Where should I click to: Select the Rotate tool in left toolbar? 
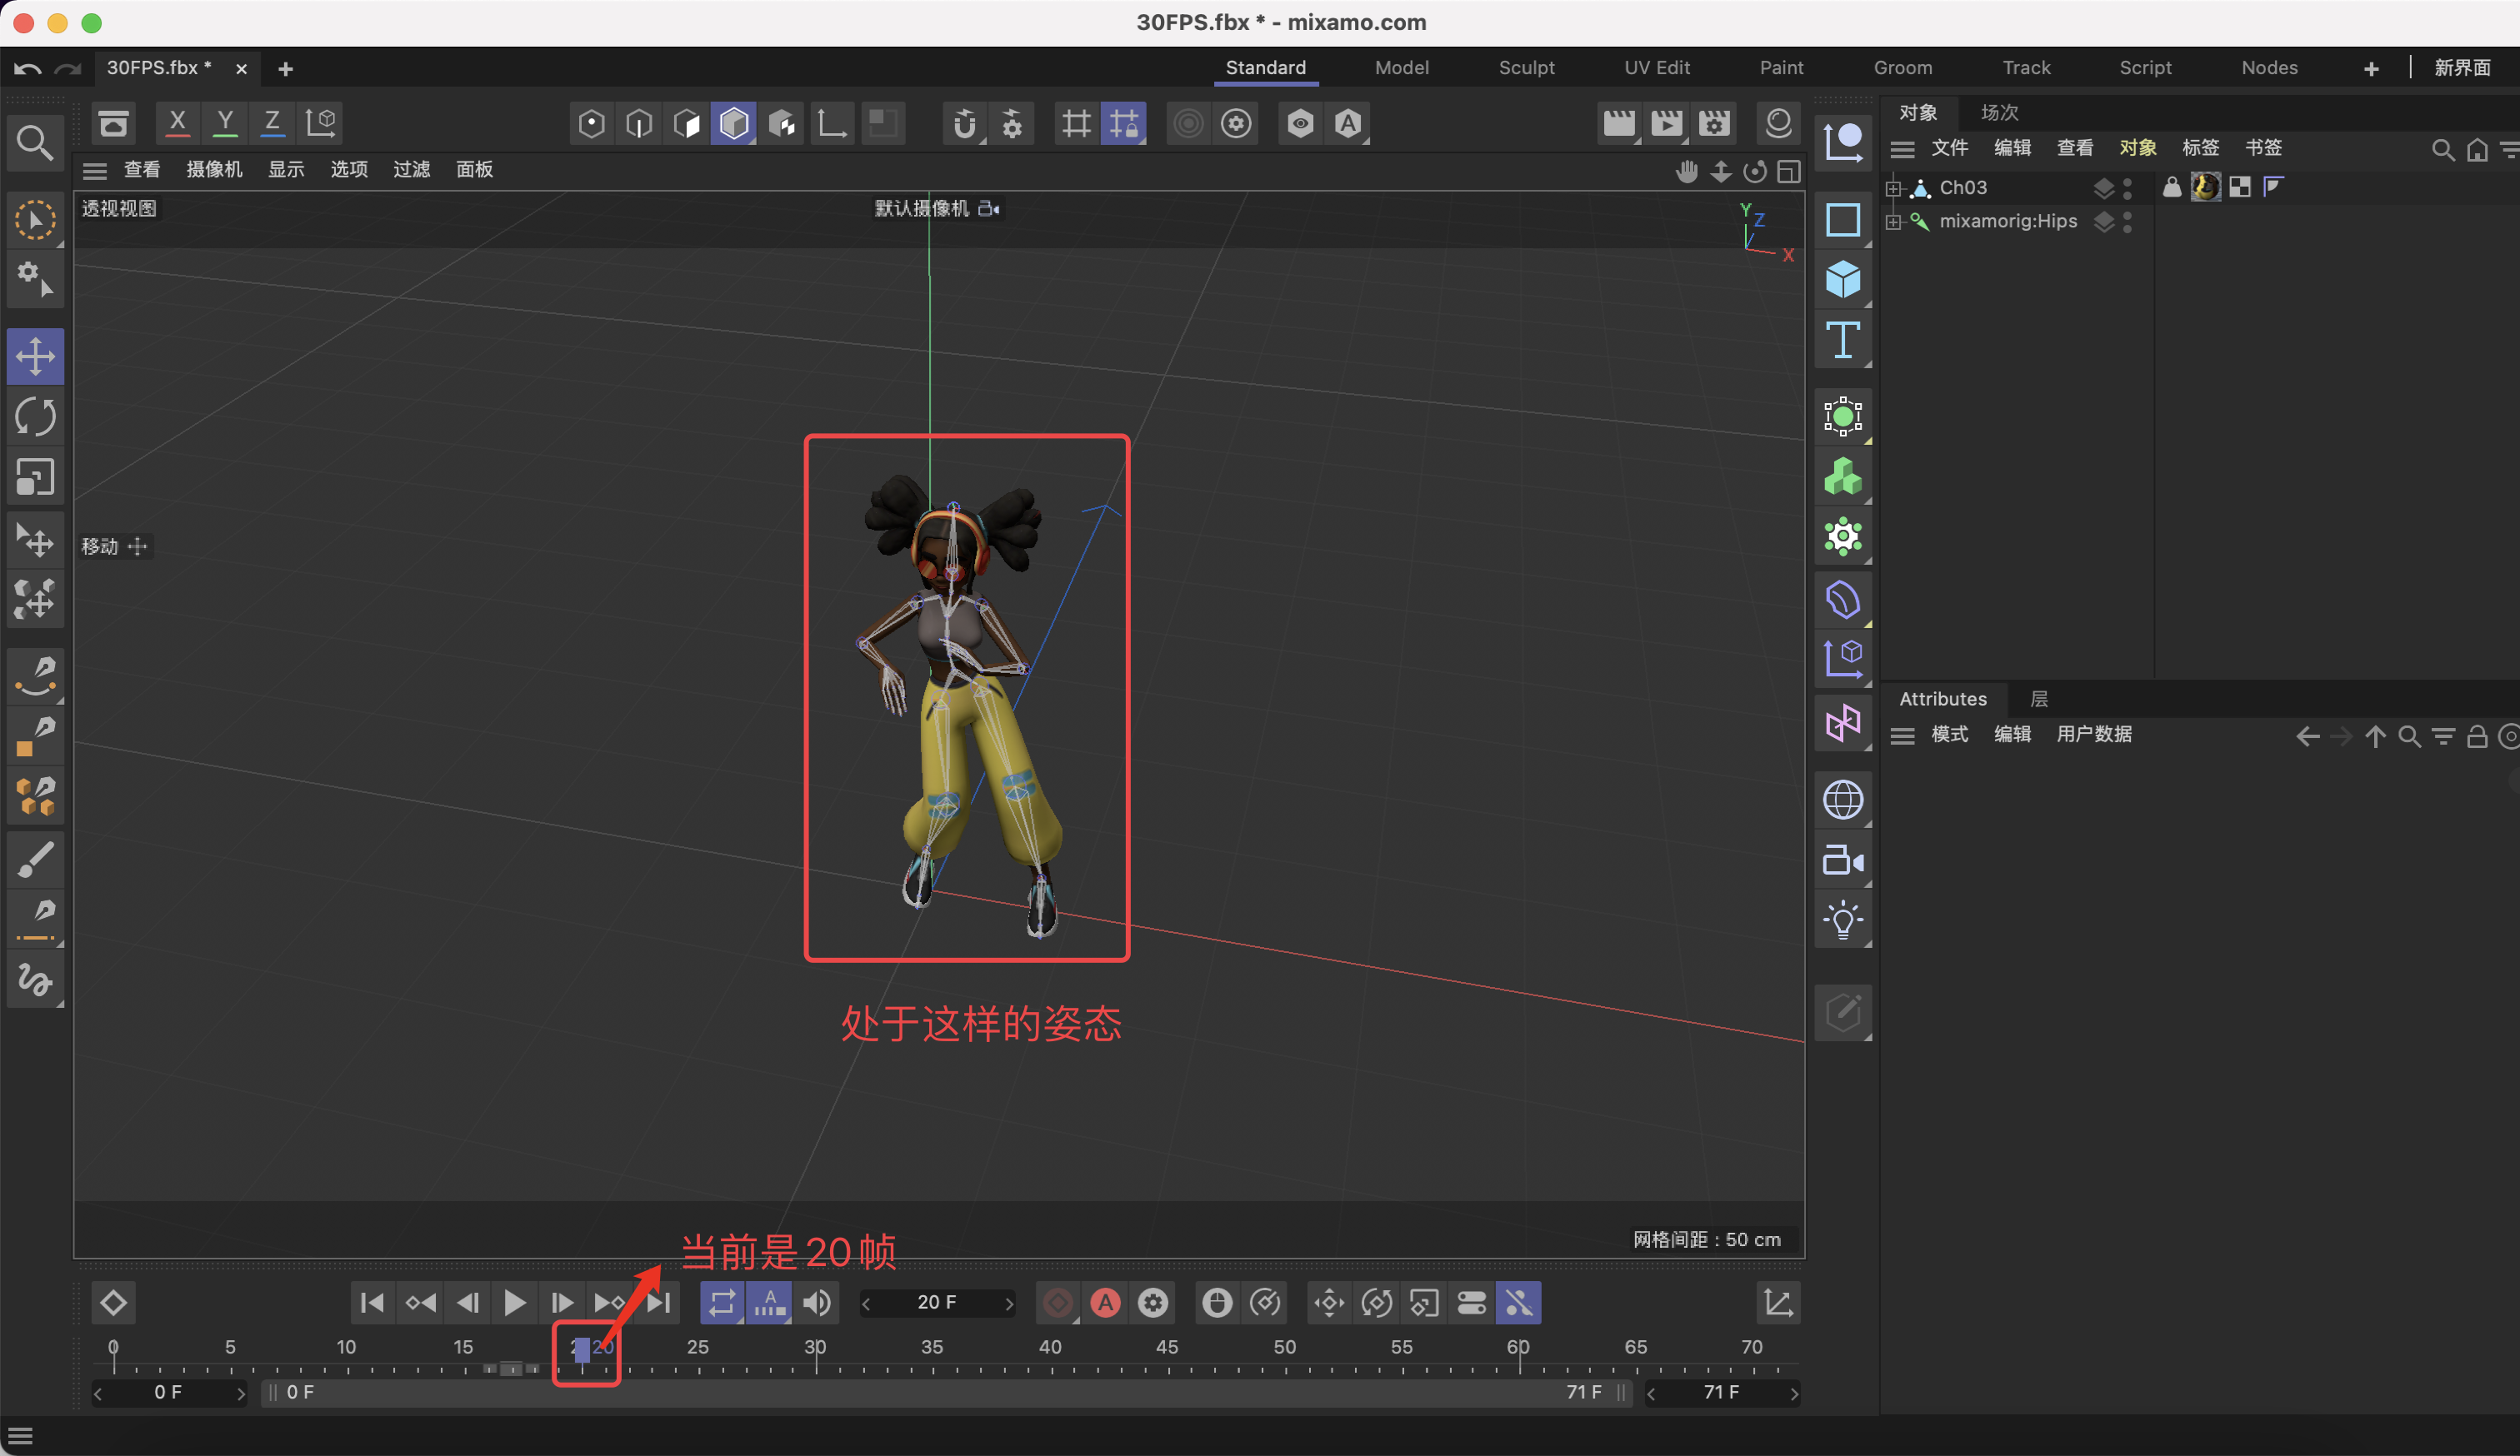tap(35, 416)
